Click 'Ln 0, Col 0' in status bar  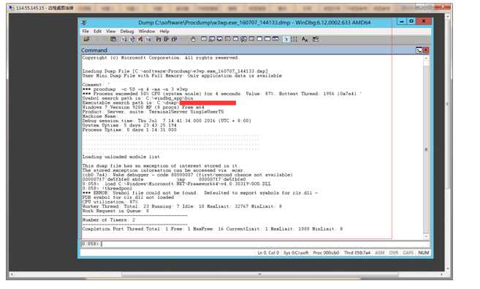[x=268, y=253]
